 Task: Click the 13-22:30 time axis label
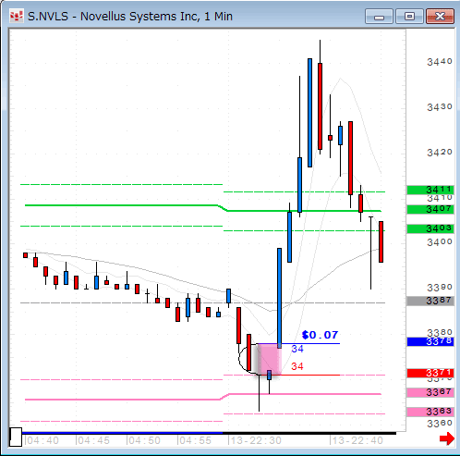(x=256, y=440)
